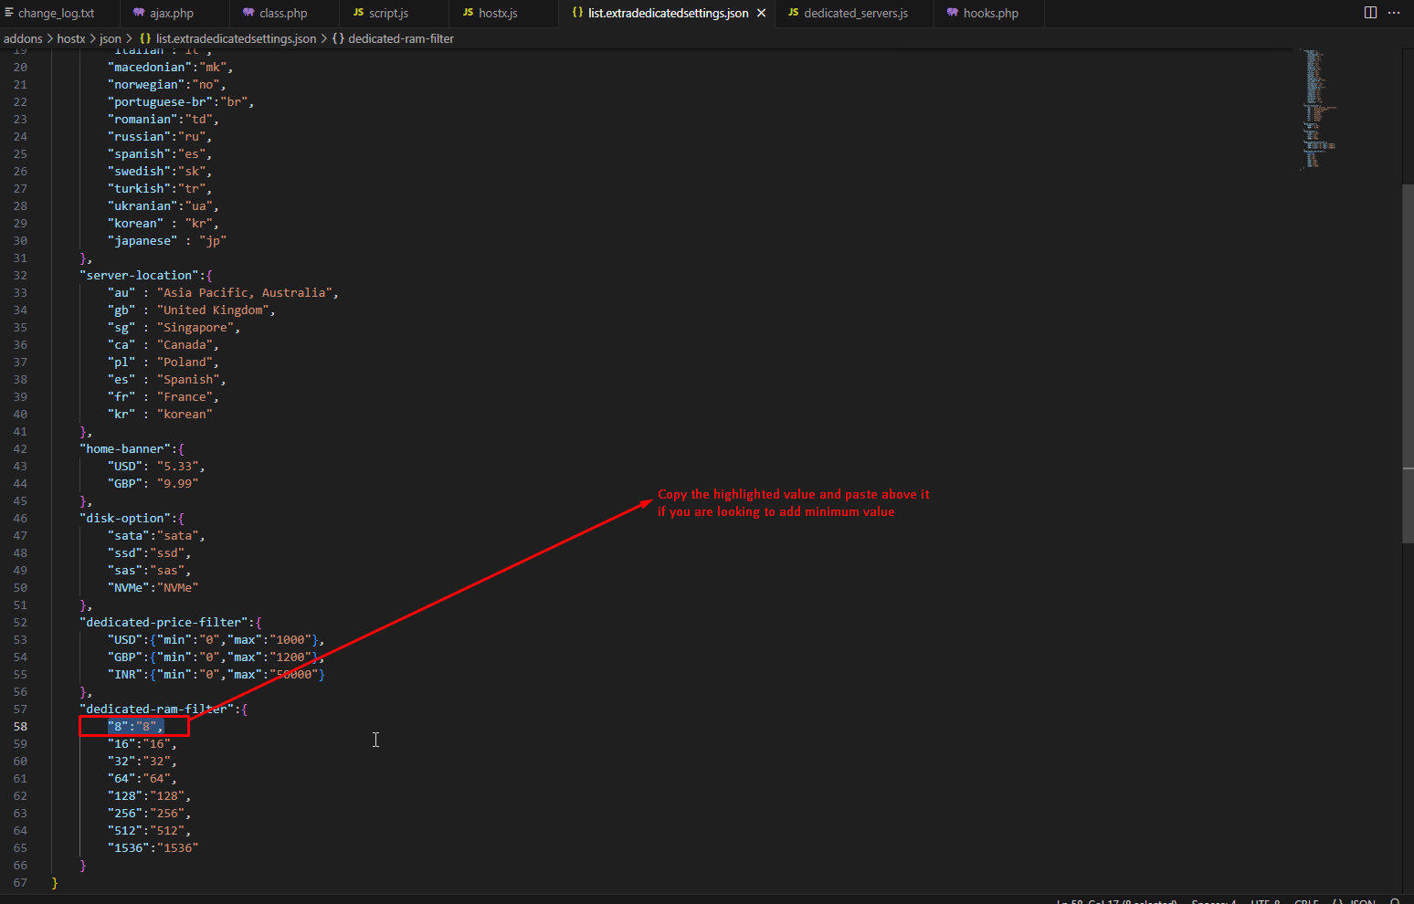Viewport: 1414px width, 904px height.
Task: Open the hostx.js tab
Action: 498,13
